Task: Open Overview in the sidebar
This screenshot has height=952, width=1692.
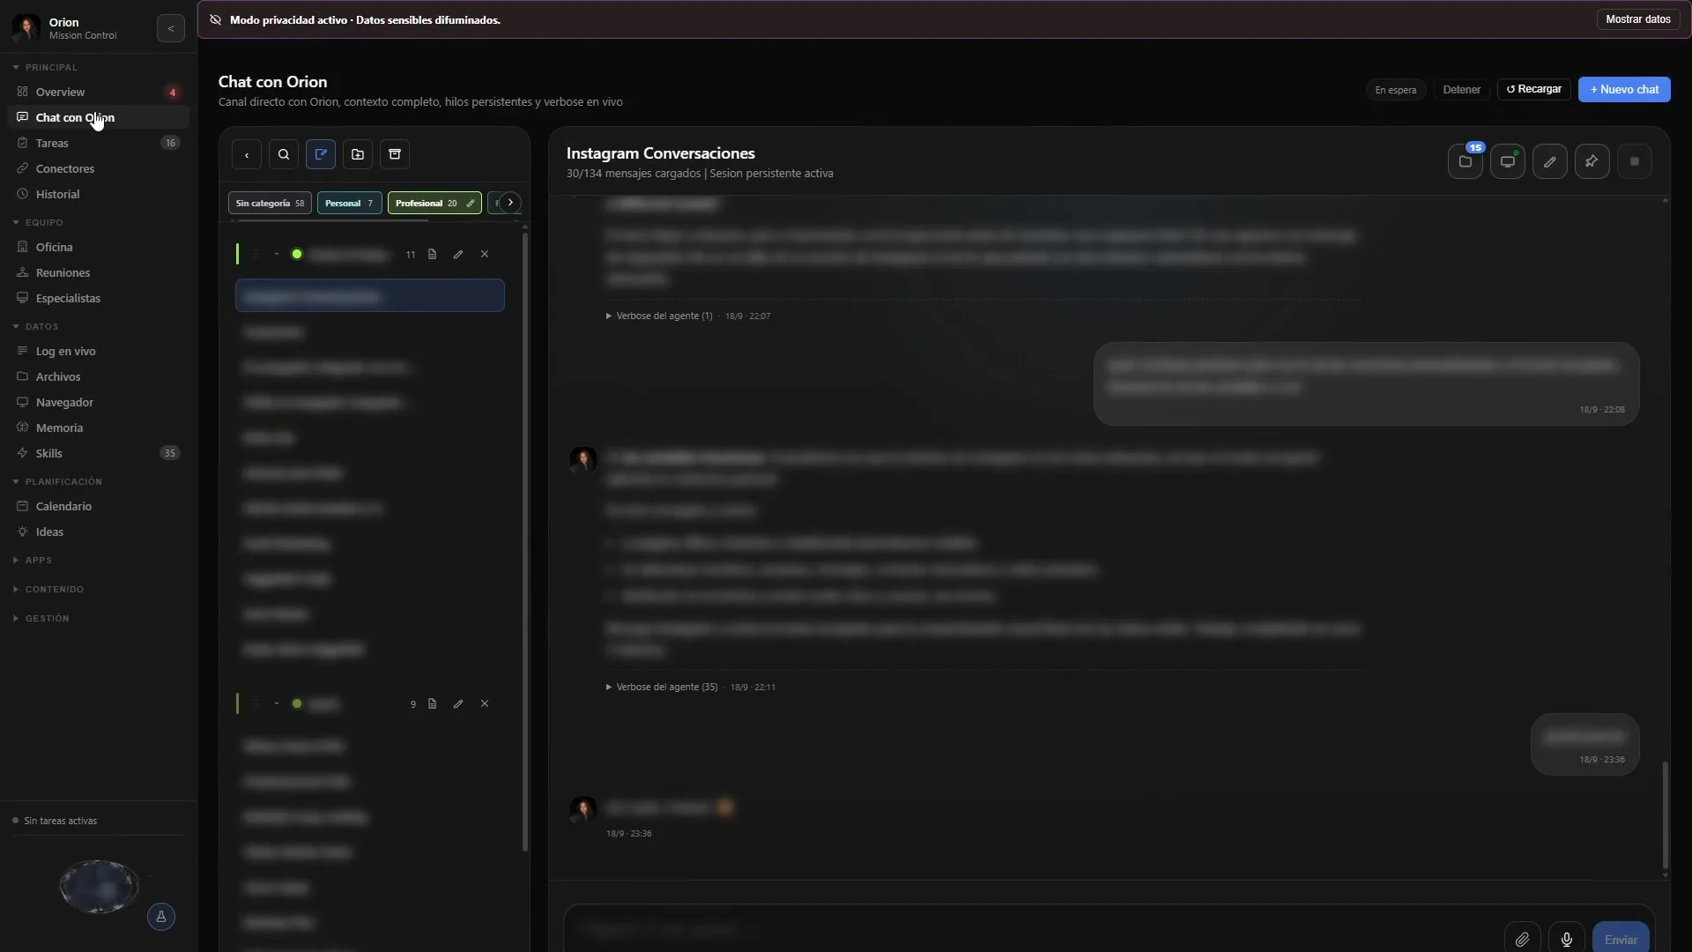Action: [x=99, y=92]
